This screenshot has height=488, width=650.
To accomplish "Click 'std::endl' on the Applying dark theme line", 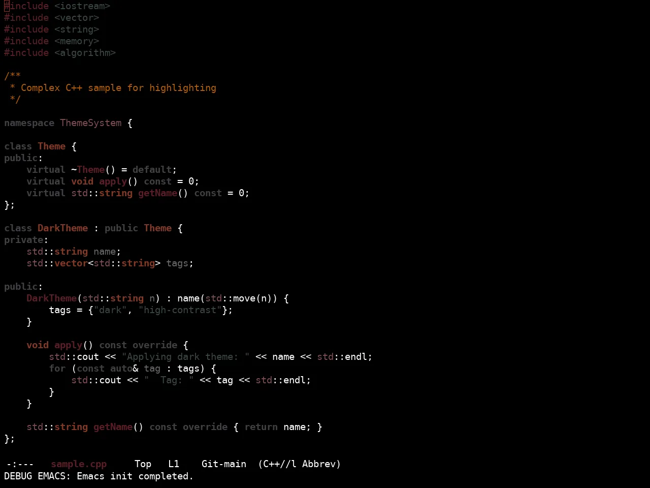I will point(342,357).
